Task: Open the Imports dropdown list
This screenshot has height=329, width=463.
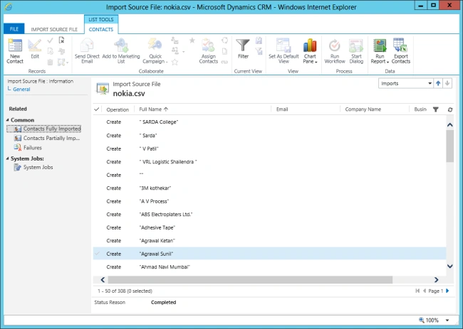Action: coord(406,84)
